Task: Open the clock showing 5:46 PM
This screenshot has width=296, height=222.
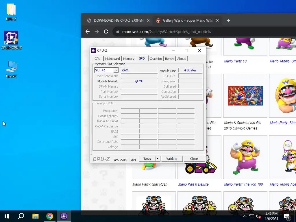Action: pos(271,216)
